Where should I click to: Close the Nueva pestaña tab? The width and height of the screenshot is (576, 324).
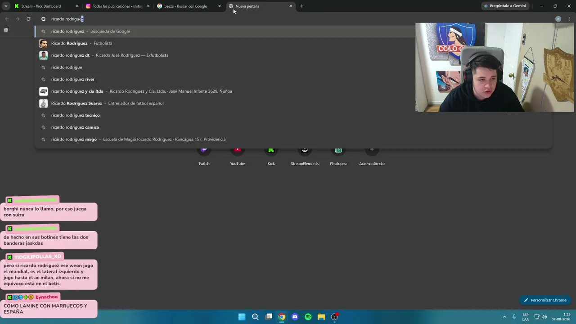pyautogui.click(x=291, y=6)
